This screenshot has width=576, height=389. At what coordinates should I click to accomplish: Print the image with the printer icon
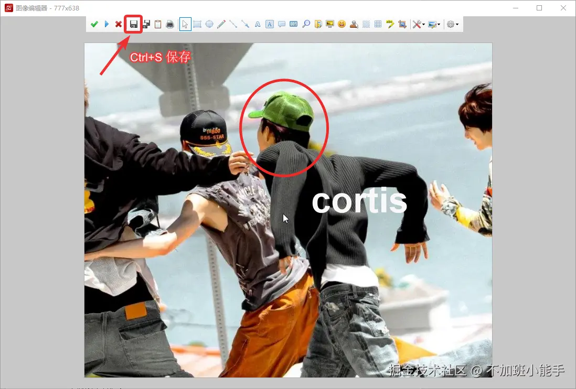coord(170,24)
